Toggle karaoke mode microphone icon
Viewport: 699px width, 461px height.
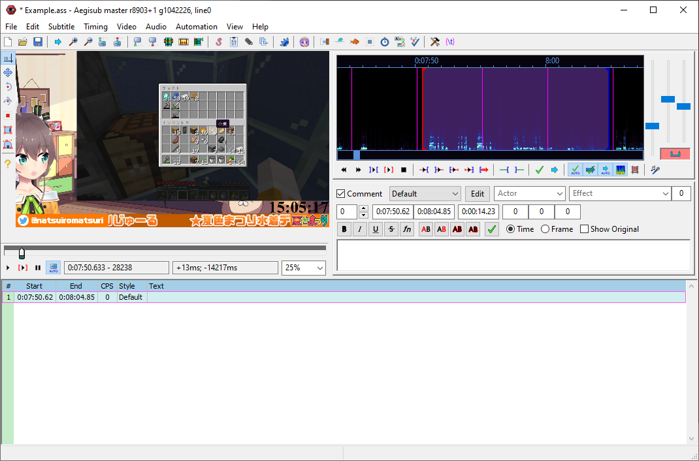[655, 170]
